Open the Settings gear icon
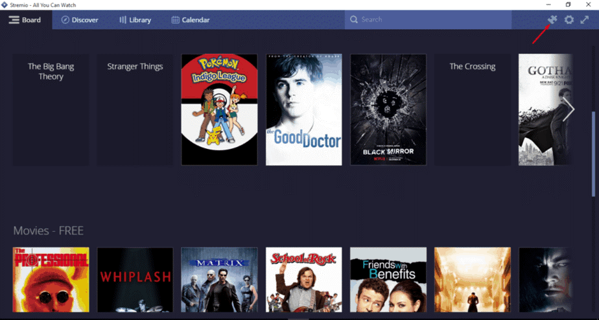The width and height of the screenshot is (599, 320). point(569,19)
